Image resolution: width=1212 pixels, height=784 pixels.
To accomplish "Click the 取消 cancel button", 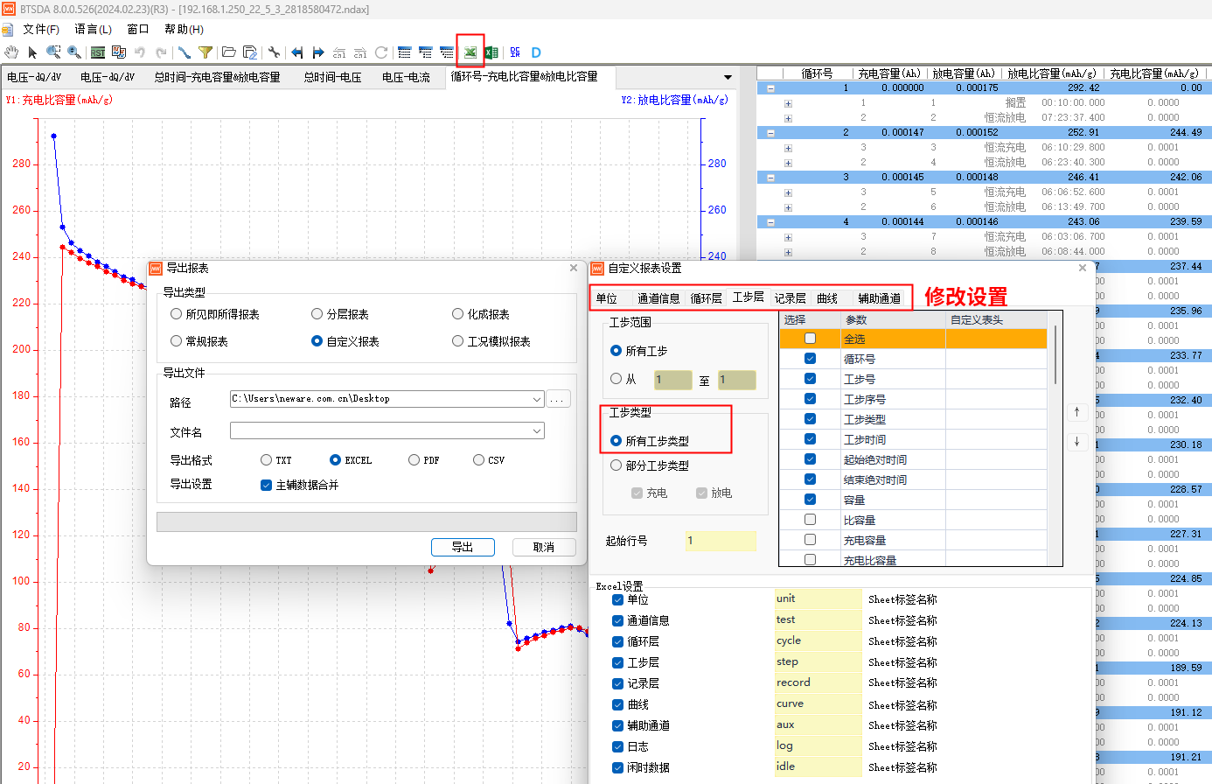I will coord(544,547).
